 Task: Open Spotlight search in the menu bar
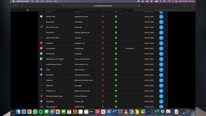point(173,1)
